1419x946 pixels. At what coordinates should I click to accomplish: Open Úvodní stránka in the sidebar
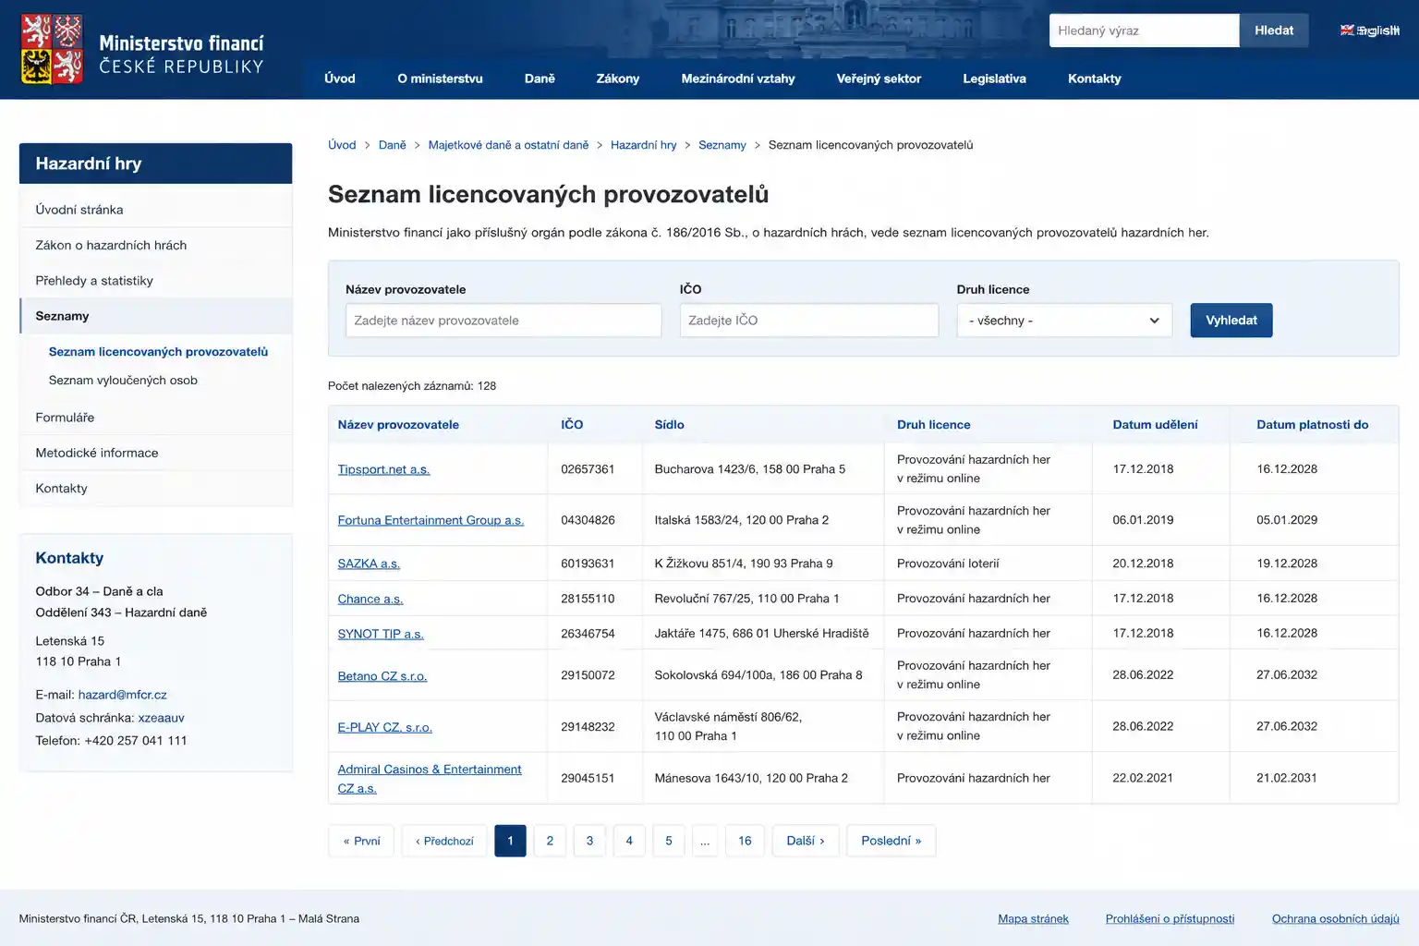156,210
